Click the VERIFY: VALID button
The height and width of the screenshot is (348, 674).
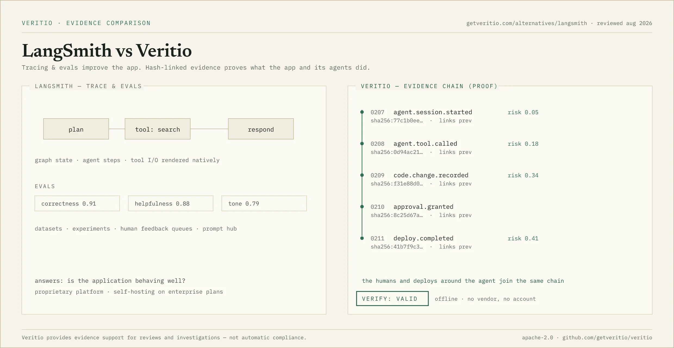pos(392,299)
